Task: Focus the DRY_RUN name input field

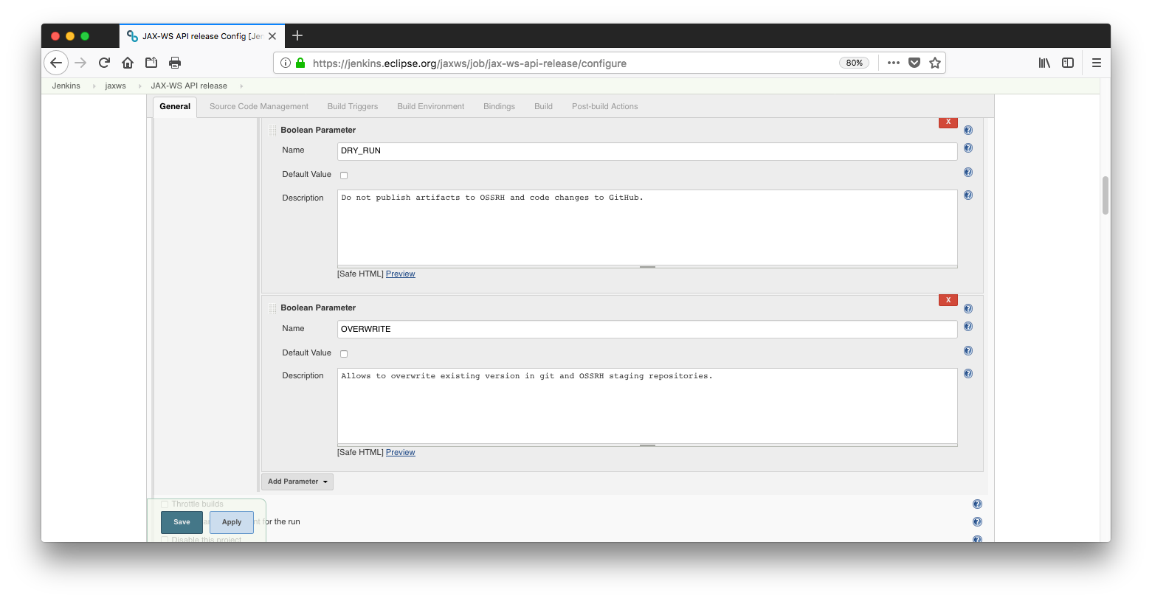Action: [x=647, y=151]
